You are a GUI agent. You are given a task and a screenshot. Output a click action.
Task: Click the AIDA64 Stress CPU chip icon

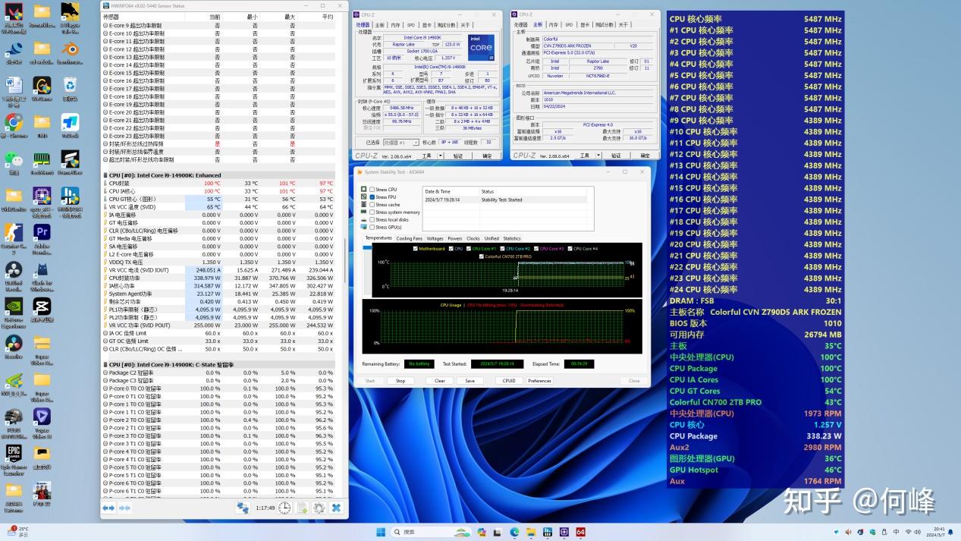(364, 190)
